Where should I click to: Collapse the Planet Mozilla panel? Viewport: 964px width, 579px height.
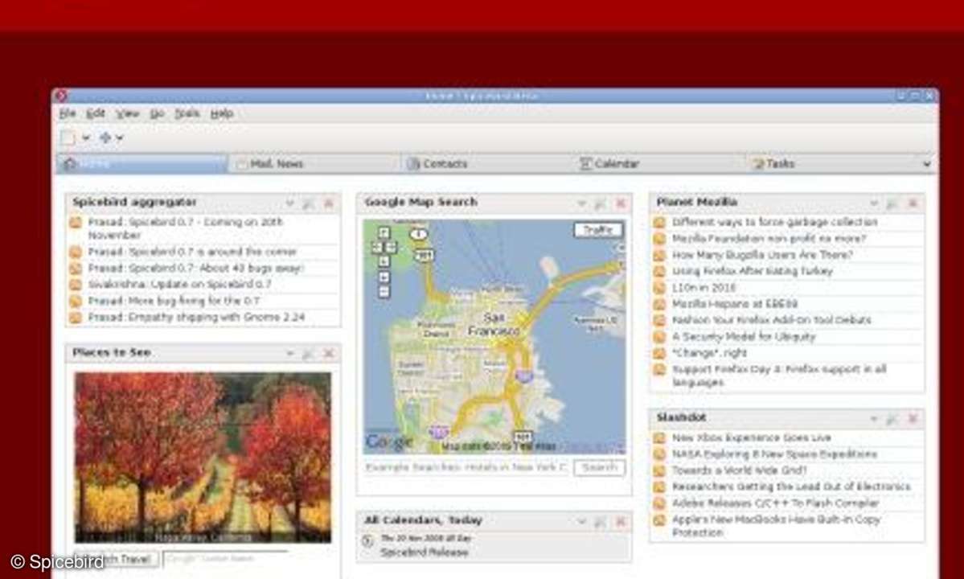point(874,203)
